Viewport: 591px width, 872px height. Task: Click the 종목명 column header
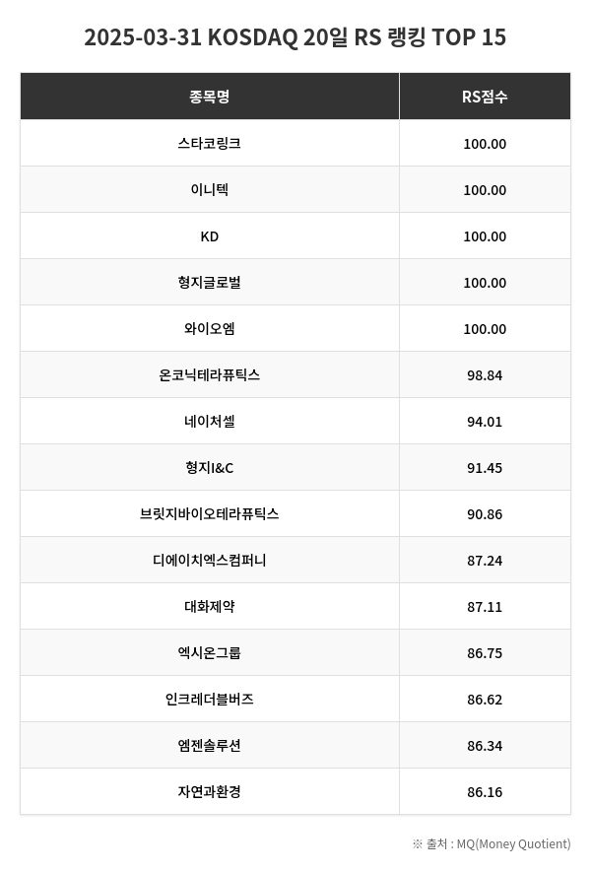pos(209,97)
